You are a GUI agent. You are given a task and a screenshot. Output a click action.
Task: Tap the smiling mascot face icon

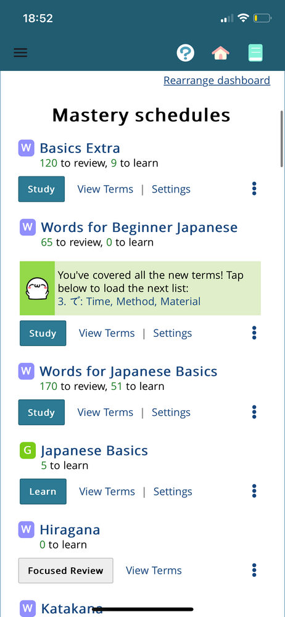coord(37,288)
